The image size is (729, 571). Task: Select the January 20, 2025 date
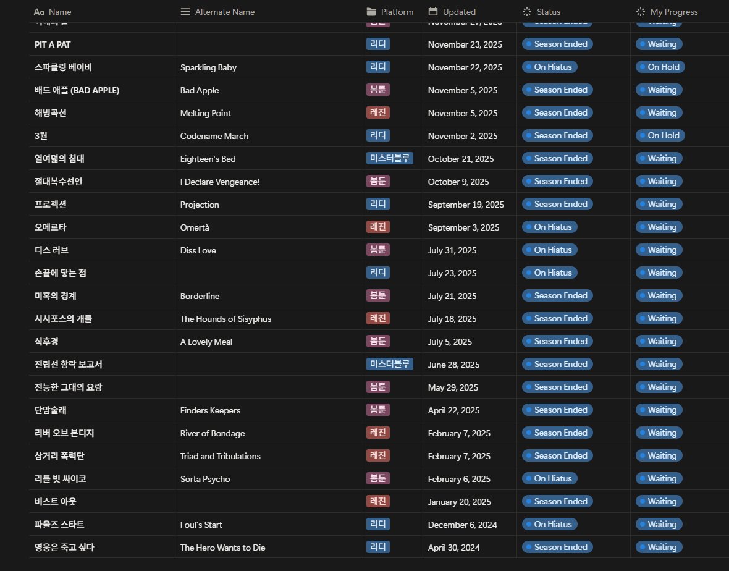pos(460,502)
